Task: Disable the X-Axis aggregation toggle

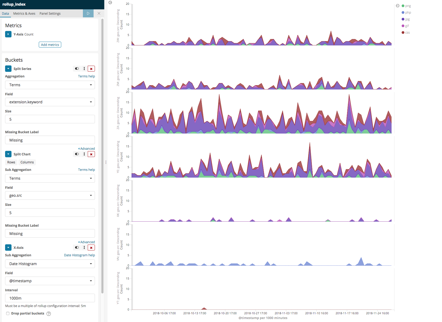Action: pos(77,248)
